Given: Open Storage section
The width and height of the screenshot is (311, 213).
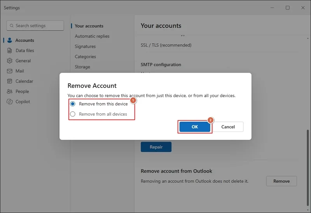Looking at the screenshot, I should pyautogui.click(x=82, y=67).
